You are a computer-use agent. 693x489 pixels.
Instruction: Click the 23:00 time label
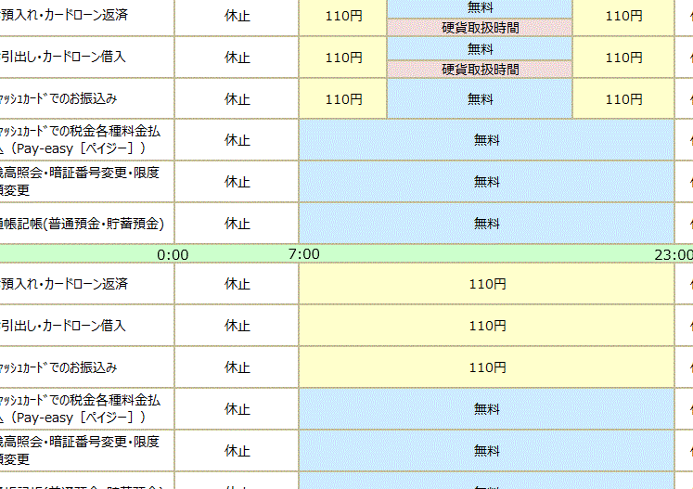tap(673, 254)
